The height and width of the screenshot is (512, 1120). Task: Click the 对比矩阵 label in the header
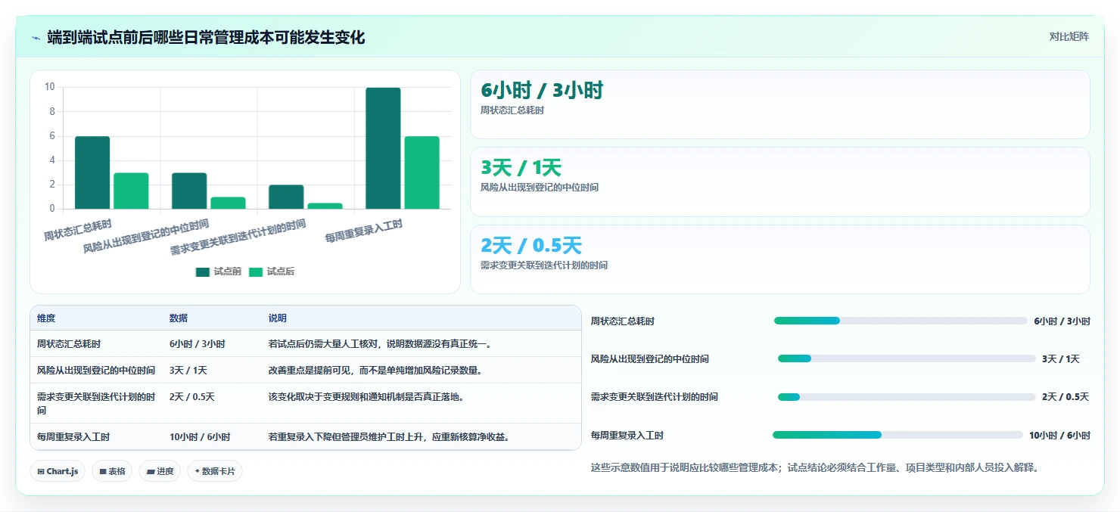1069,37
